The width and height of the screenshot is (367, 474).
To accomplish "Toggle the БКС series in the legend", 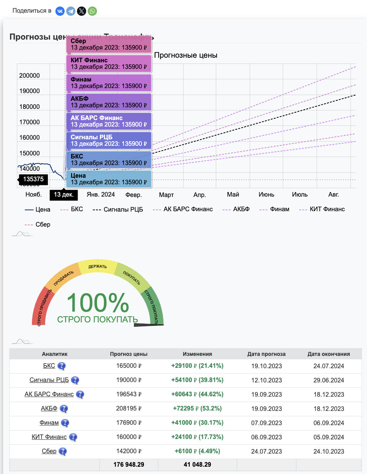I will pyautogui.click(x=72, y=209).
